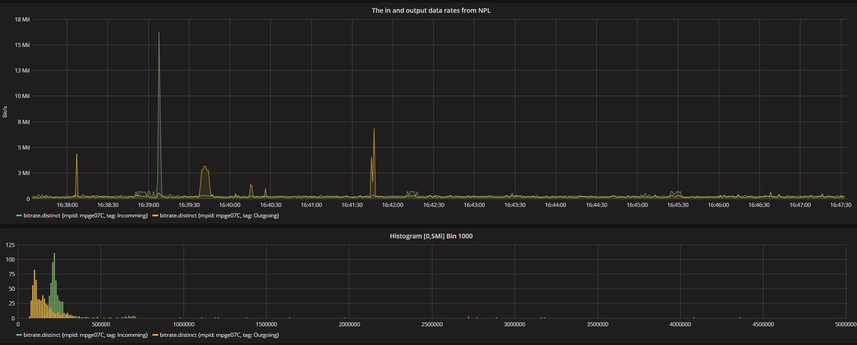Toggle the Incomming series in the data rates panel legend
The height and width of the screenshot is (345, 857).
tap(86, 216)
